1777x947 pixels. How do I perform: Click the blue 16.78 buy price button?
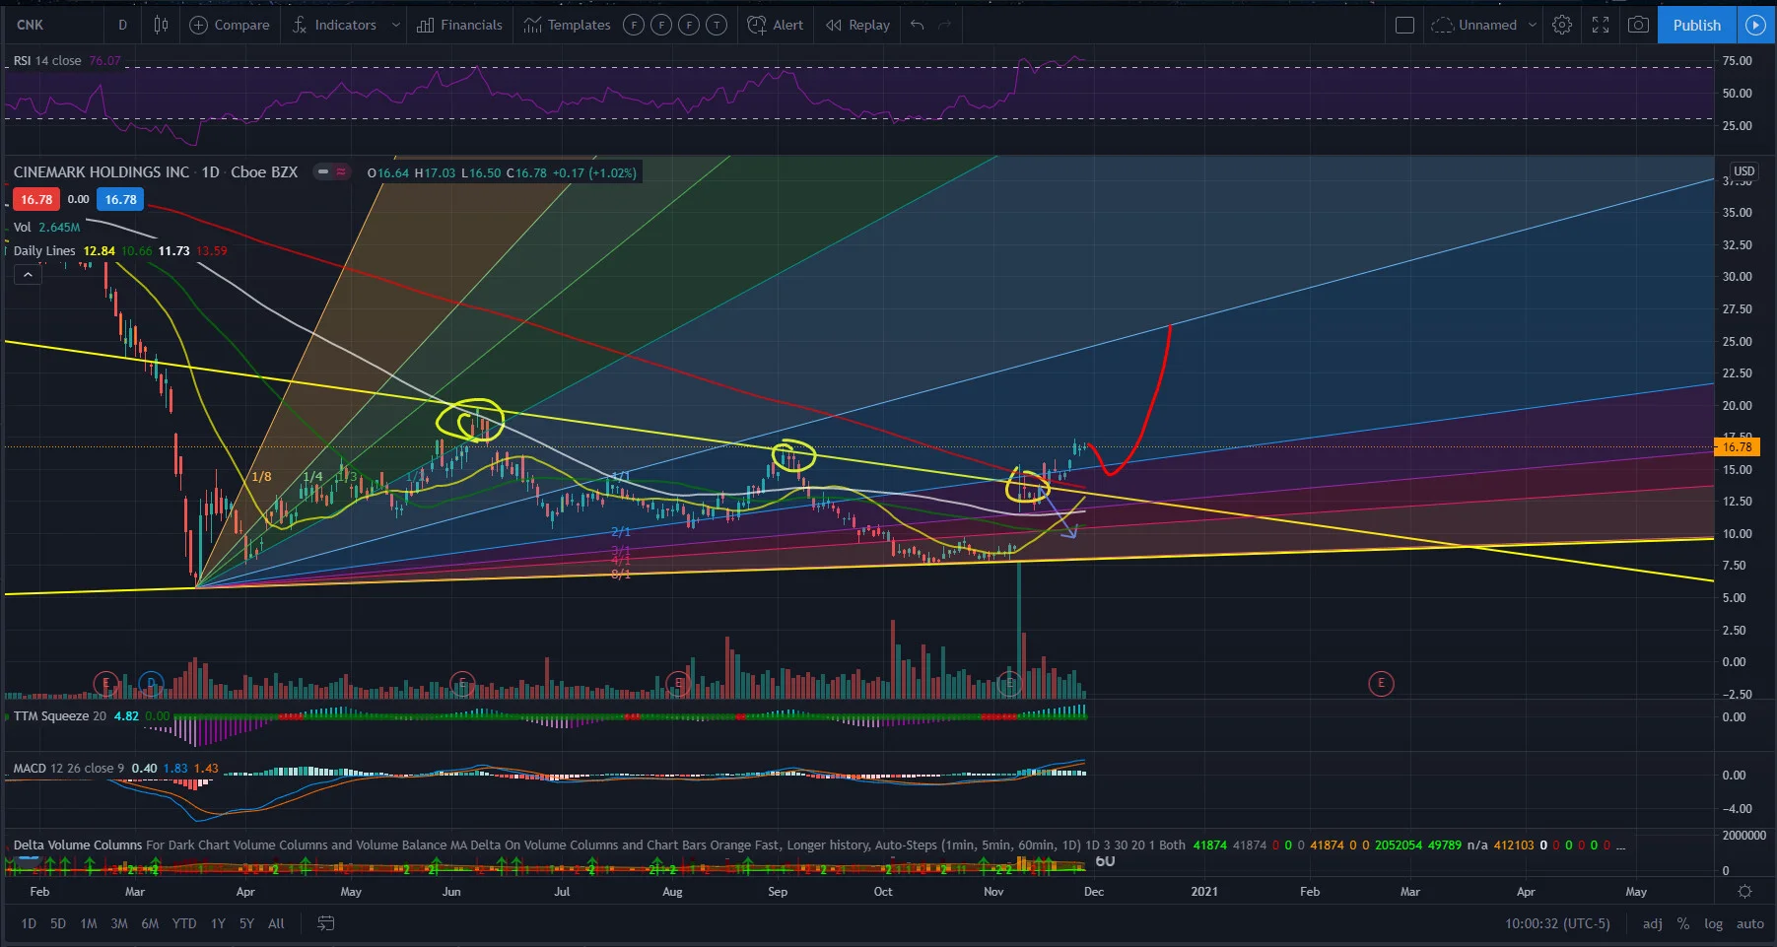(120, 199)
